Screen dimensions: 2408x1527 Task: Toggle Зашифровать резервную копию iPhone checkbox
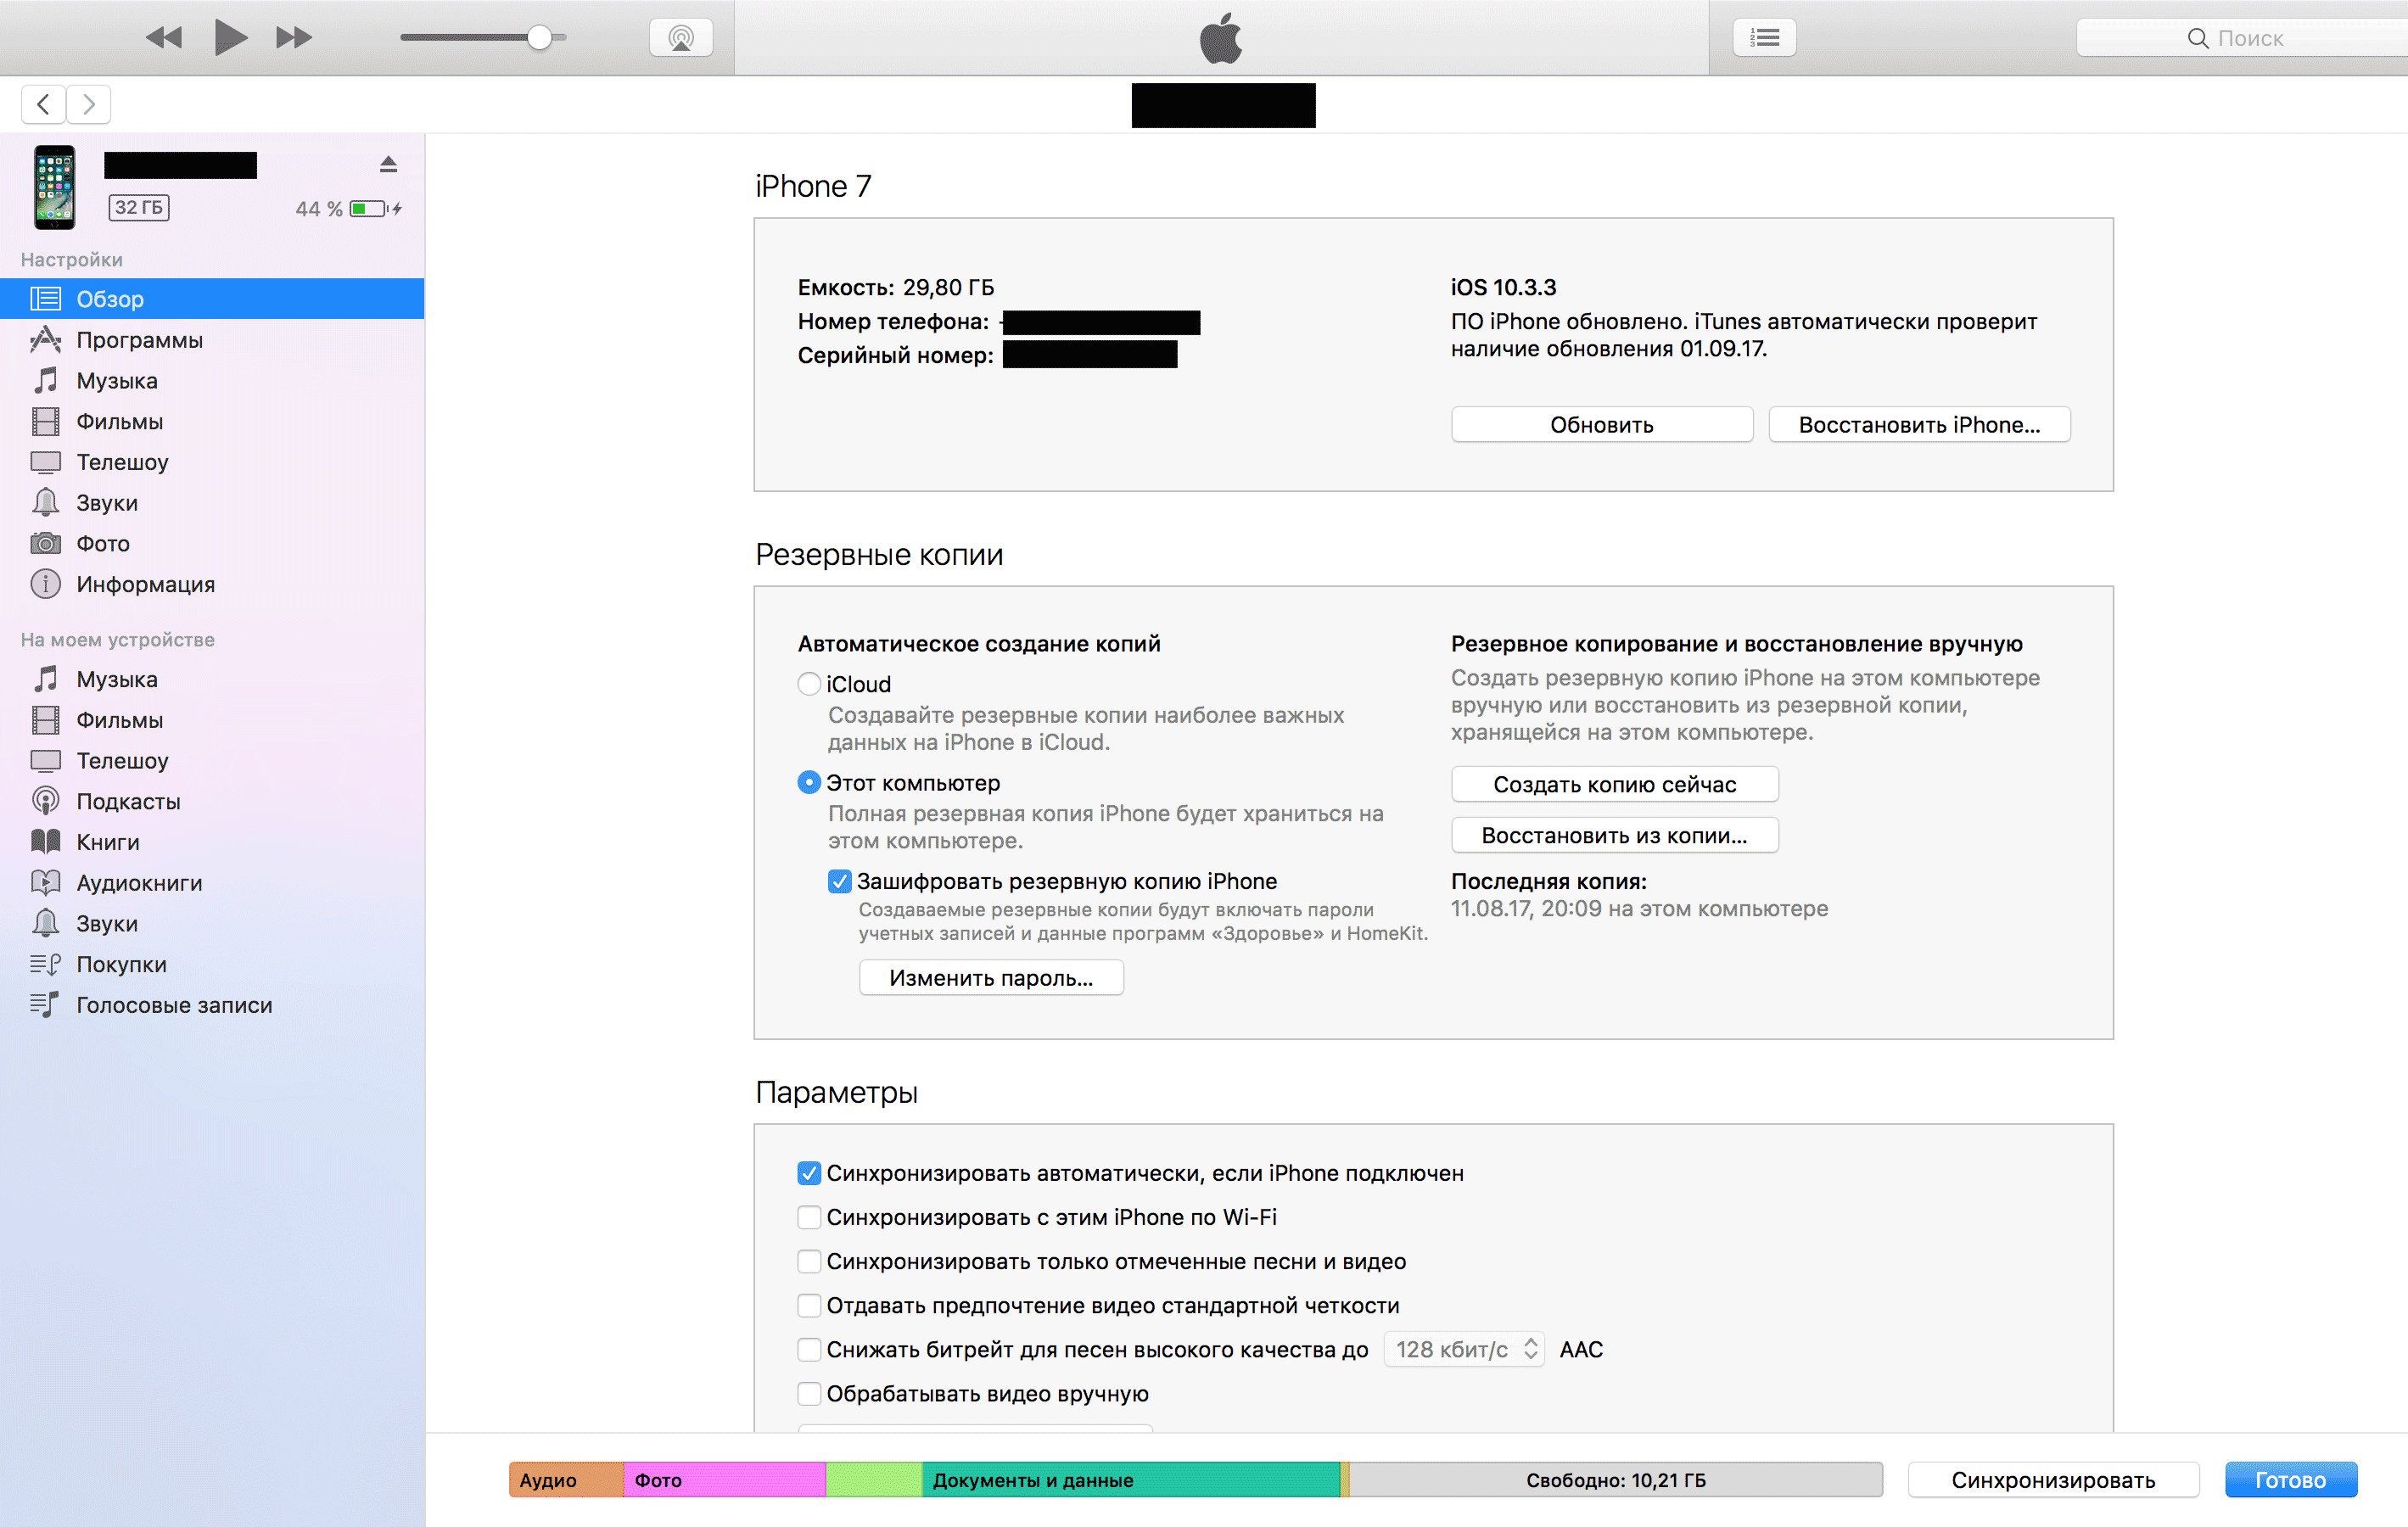tap(840, 881)
